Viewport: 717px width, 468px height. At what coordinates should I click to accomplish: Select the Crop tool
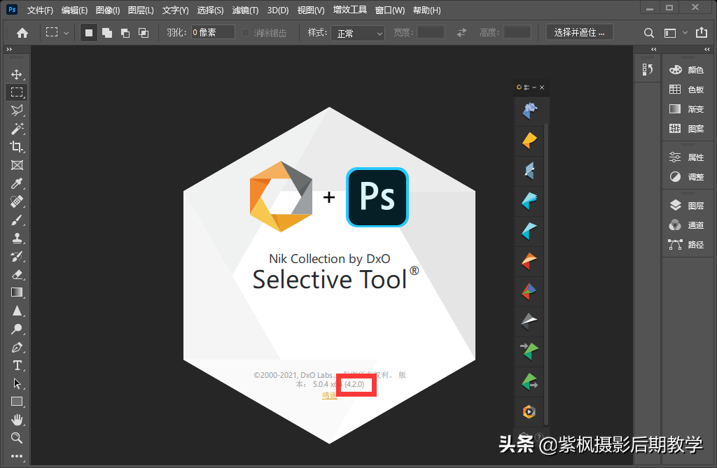[x=17, y=147]
